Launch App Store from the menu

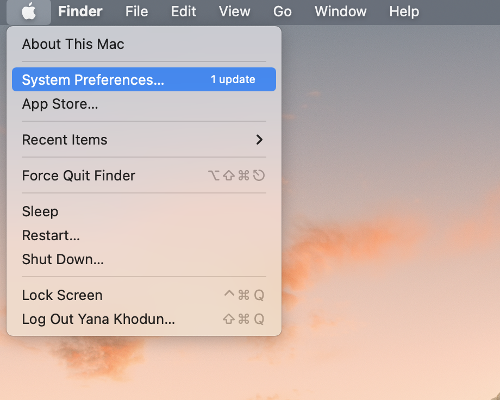pyautogui.click(x=144, y=104)
